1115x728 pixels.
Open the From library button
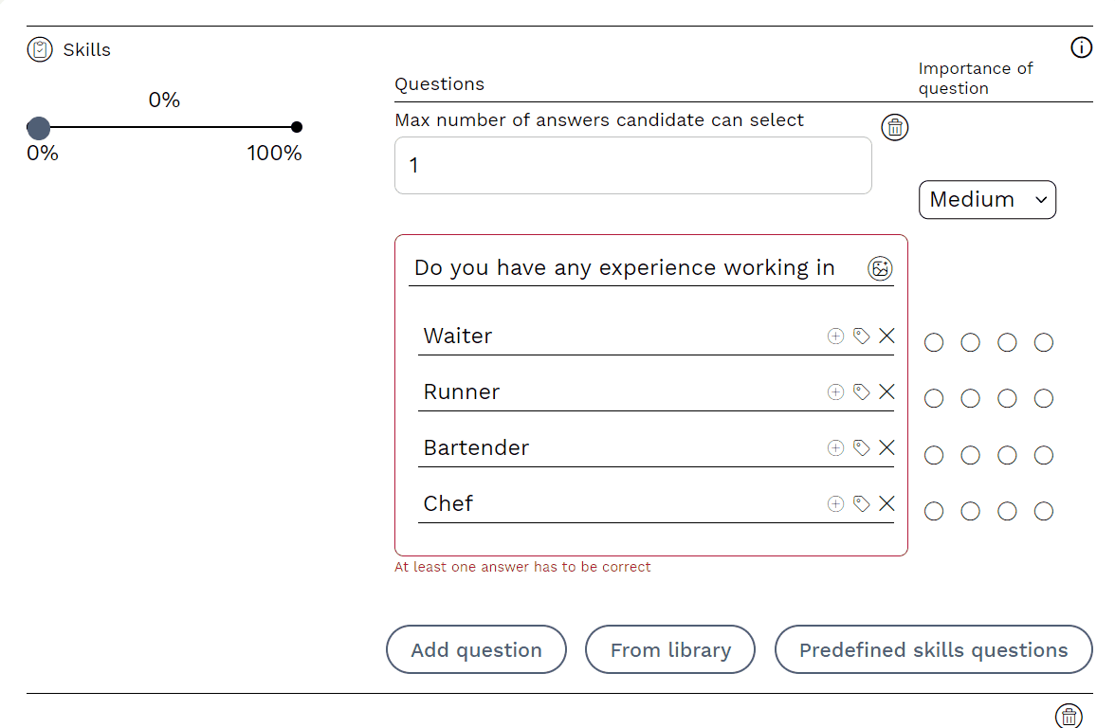(x=670, y=650)
